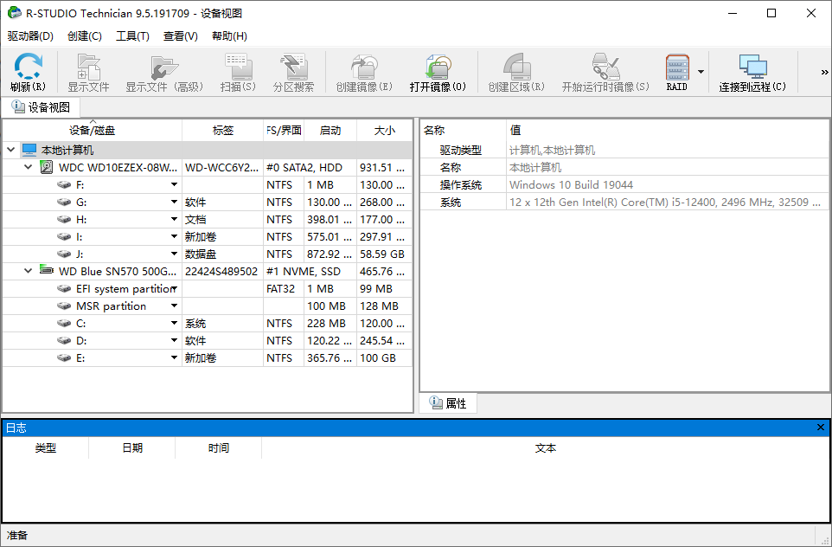Click the MSR partition drive icon
The image size is (832, 547).
(x=64, y=306)
